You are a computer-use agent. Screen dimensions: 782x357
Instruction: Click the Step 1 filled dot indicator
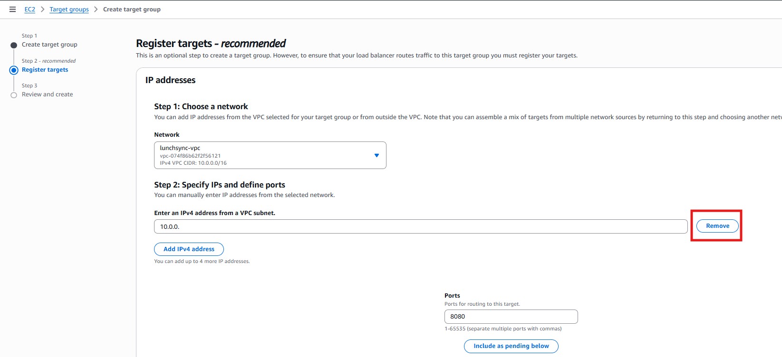point(14,45)
